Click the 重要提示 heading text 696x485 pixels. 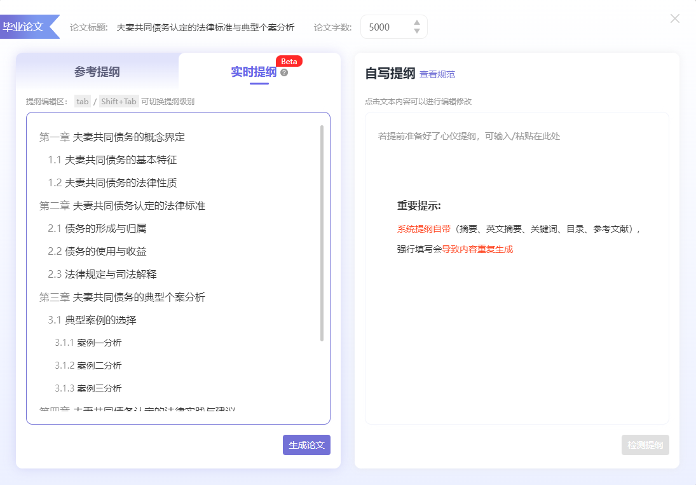pos(419,206)
